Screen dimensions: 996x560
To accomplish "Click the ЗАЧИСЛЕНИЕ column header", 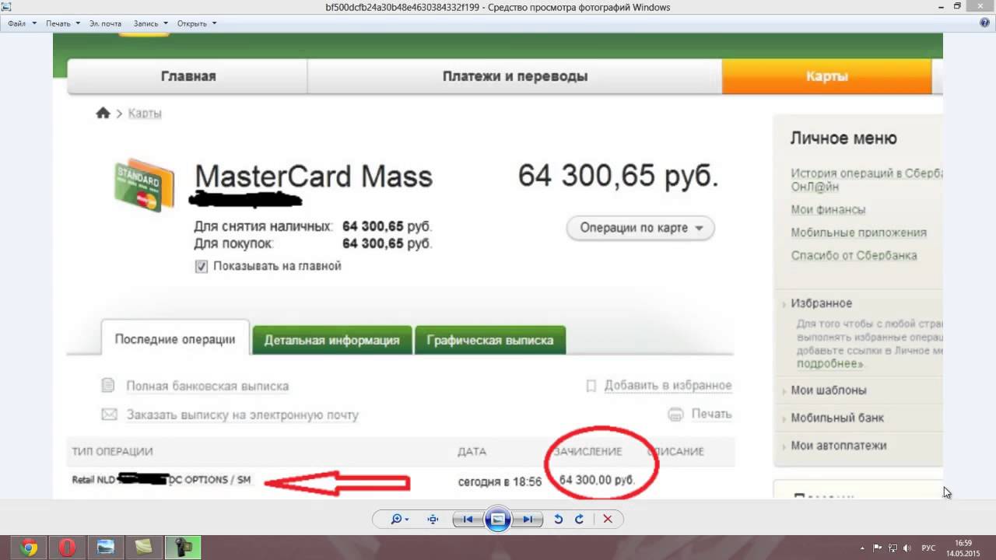I will coord(587,451).
